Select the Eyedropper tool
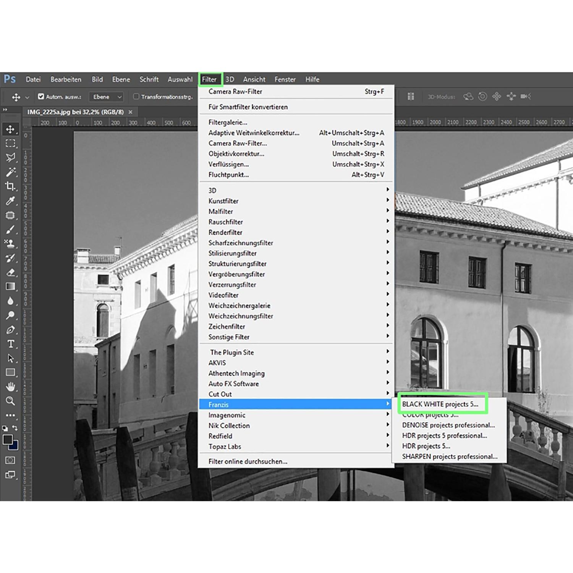This screenshot has width=573, height=573. (x=10, y=201)
